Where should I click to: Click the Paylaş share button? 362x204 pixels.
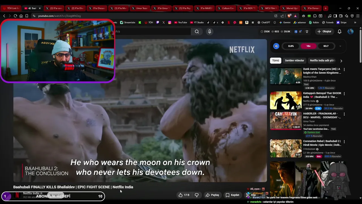pos(212,195)
